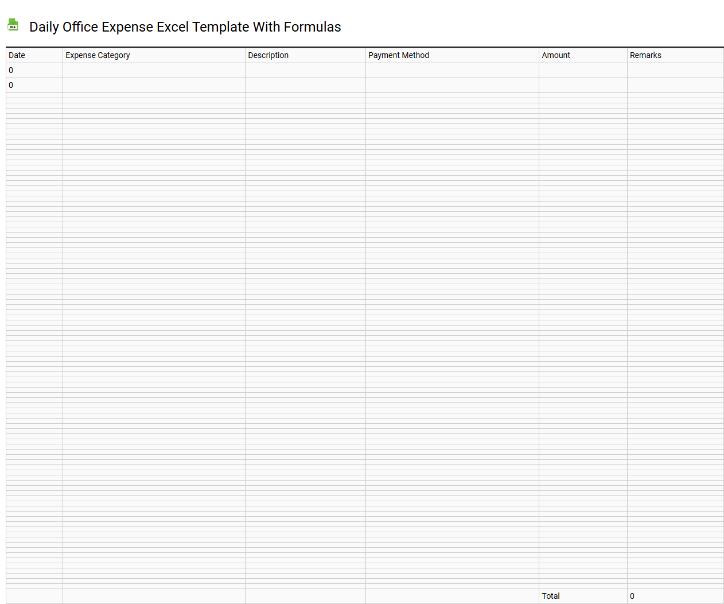This screenshot has height=604, width=724.
Task: Click the empty cell left of Total
Action: click(452, 596)
